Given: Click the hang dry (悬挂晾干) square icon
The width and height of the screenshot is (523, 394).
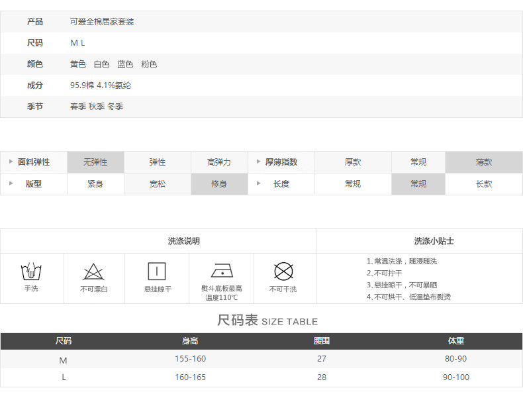Looking at the screenshot, I should 157,271.
